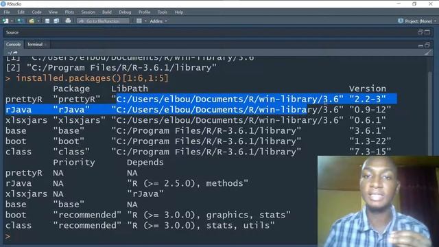Image resolution: width=439 pixels, height=247 pixels.
Task: Click the webcam video overlay
Action: coord(378,201)
